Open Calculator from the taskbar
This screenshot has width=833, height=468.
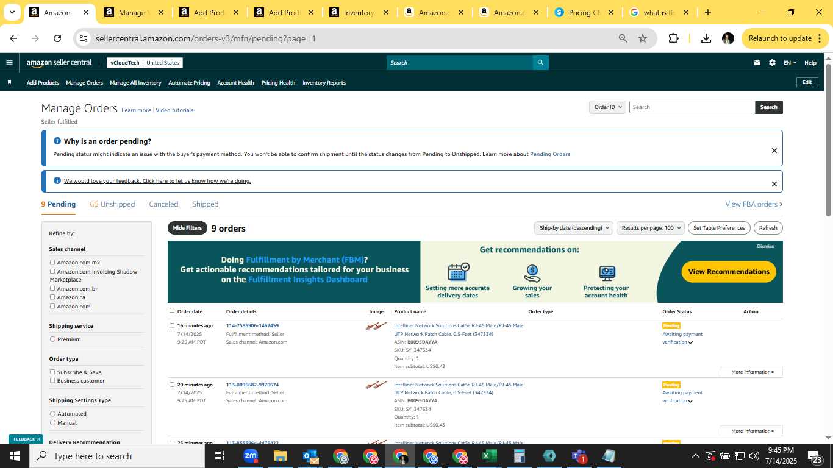click(520, 456)
